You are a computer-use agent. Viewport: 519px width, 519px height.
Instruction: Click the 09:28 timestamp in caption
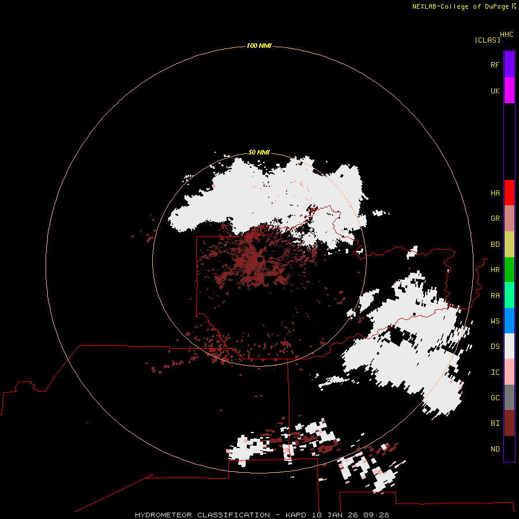376,515
